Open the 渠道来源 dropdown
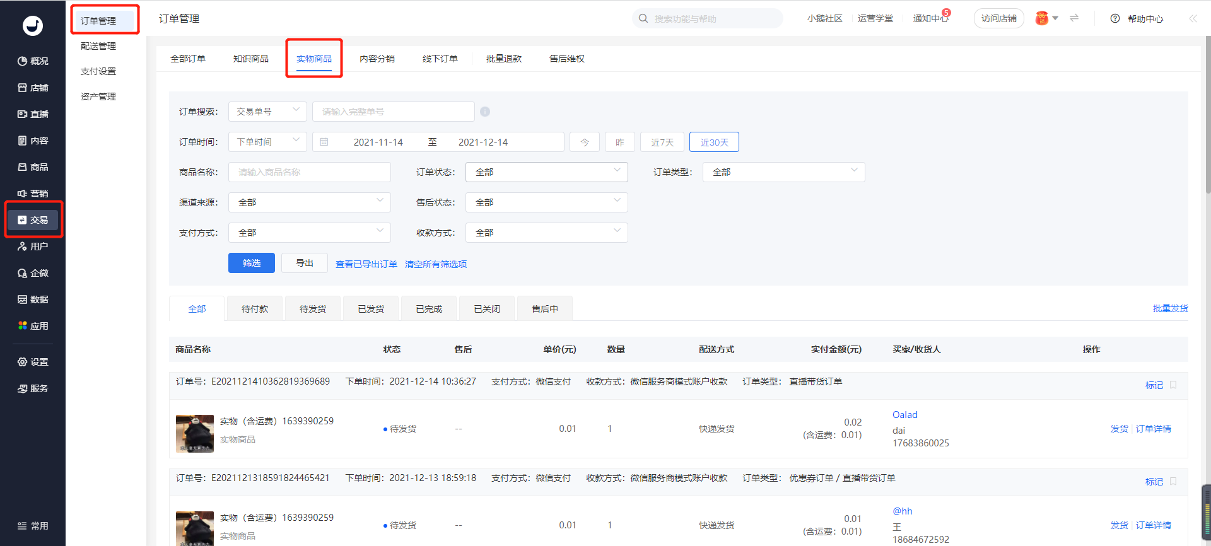The height and width of the screenshot is (546, 1211). tap(310, 202)
